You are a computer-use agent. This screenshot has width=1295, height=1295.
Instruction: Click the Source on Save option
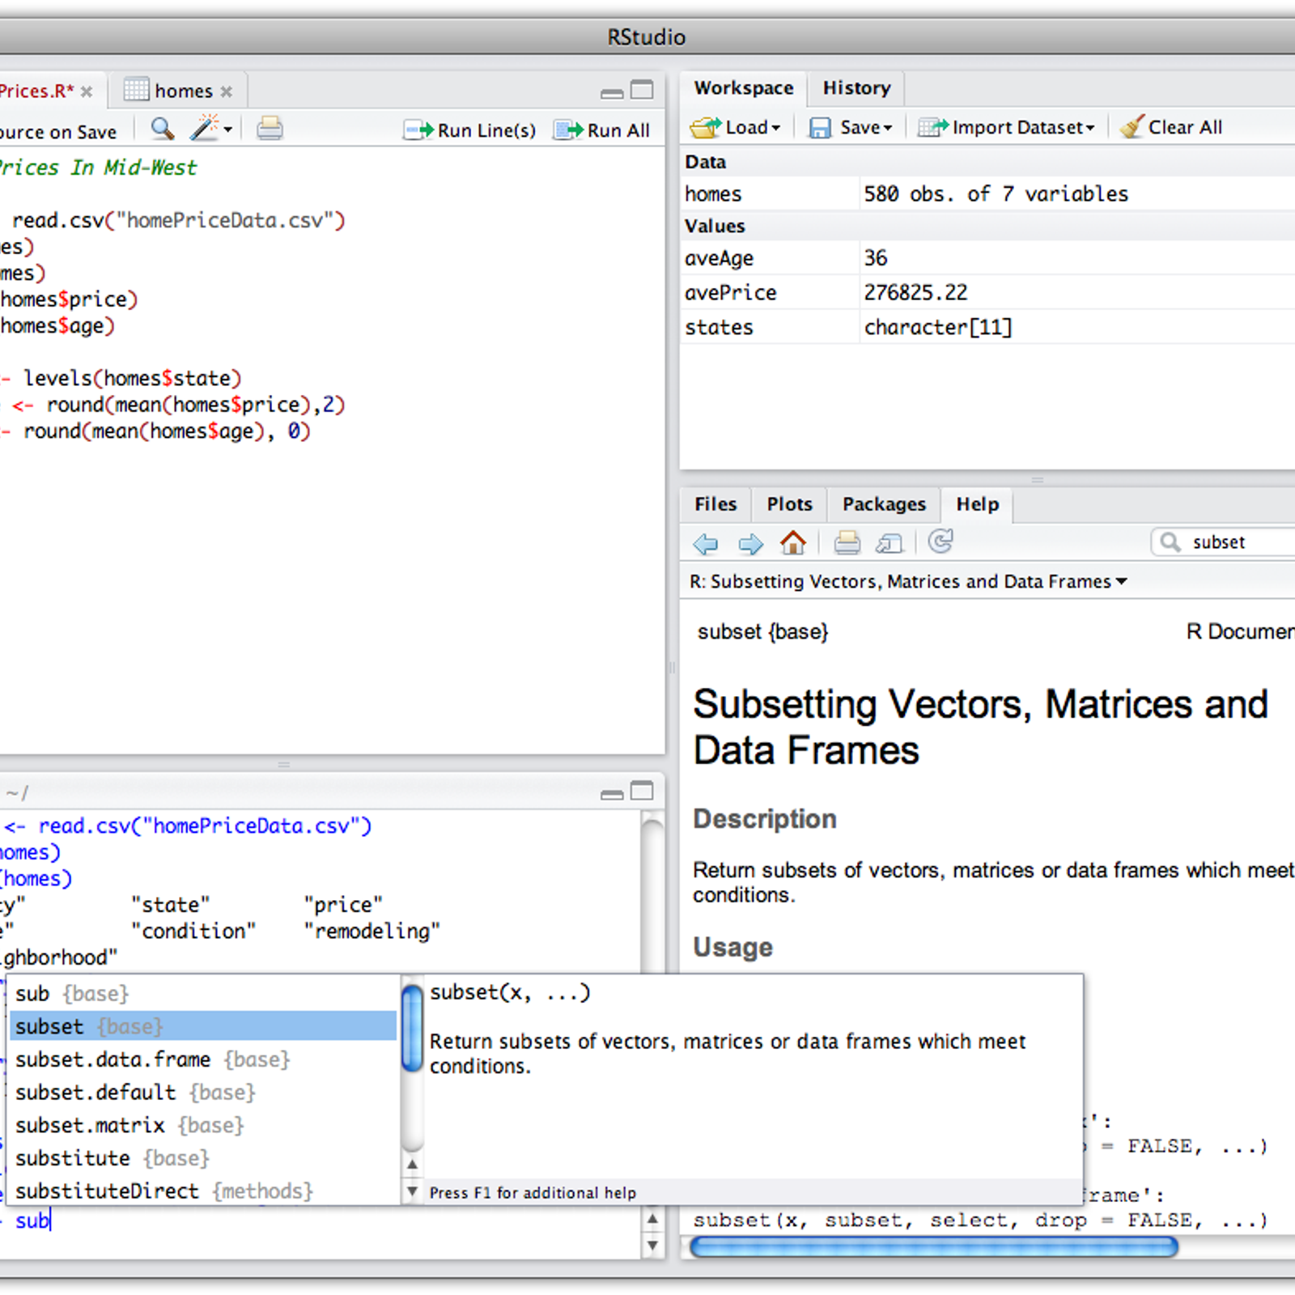tap(58, 132)
